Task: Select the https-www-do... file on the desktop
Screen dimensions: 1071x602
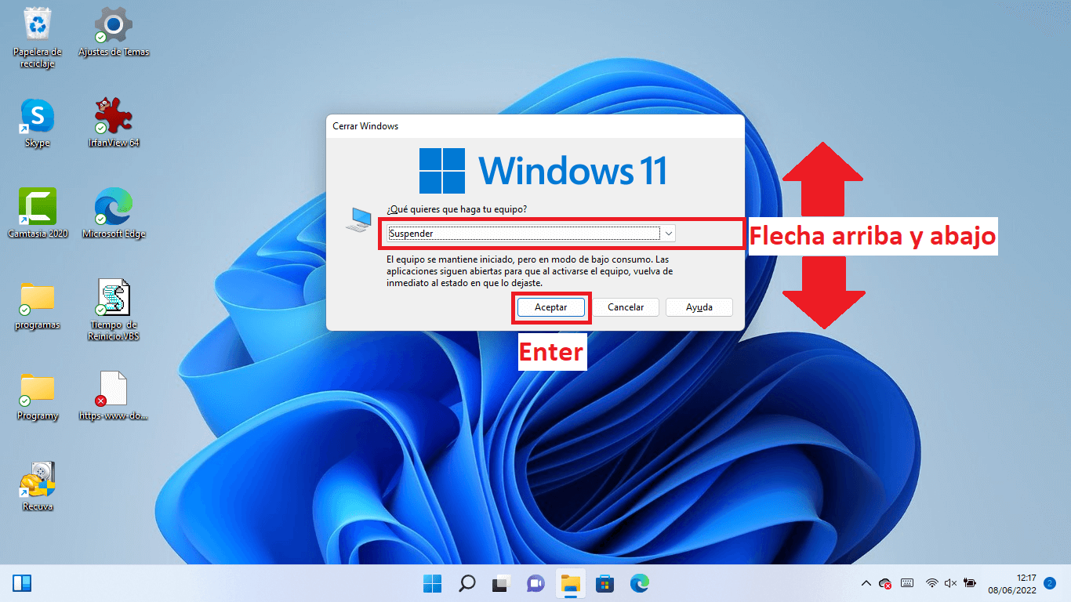Action: 114,396
